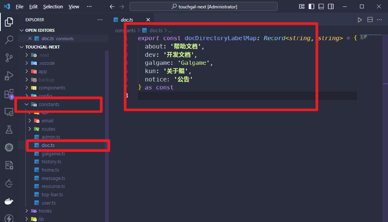Open Extensions view with update badge
Screen dimensions: 388x222
click(x=9, y=94)
